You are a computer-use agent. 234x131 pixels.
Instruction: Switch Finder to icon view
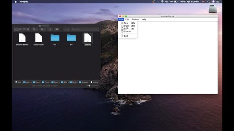16,29
